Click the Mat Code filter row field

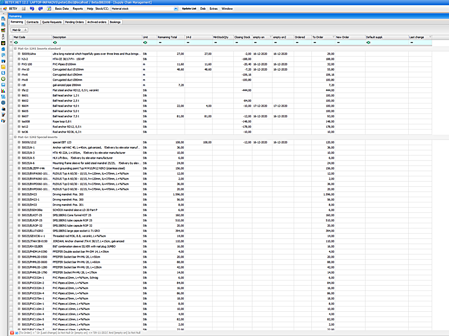pyautogui.click(x=32, y=43)
